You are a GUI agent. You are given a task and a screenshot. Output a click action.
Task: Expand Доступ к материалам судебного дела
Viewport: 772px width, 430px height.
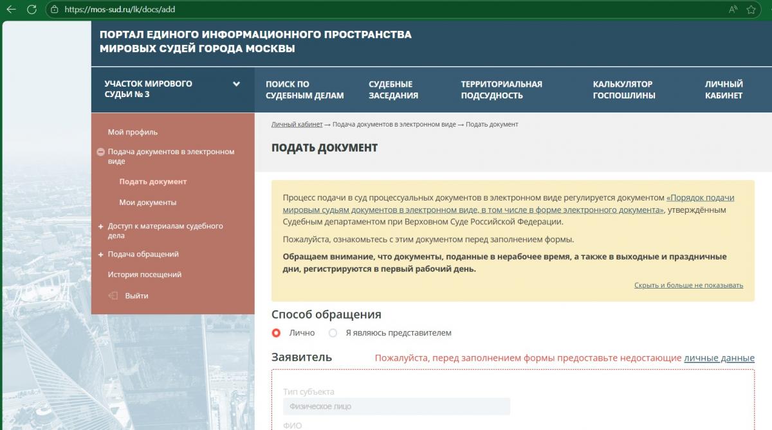click(x=100, y=226)
